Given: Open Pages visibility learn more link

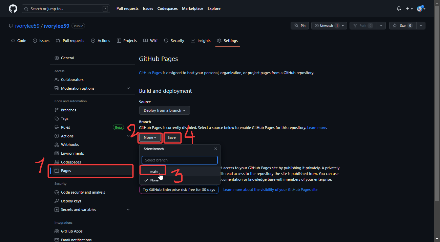Looking at the screenshot, I should (x=270, y=190).
